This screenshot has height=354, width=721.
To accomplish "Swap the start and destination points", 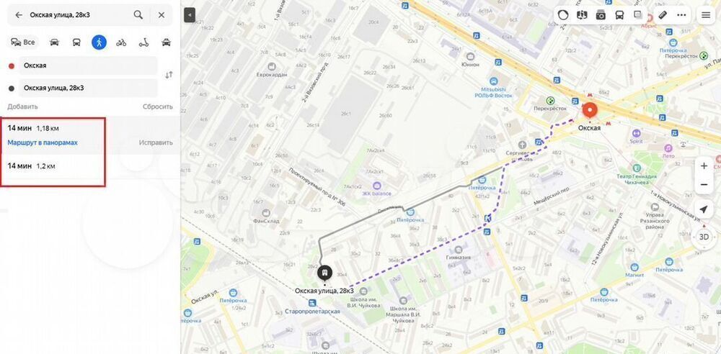I will click(x=169, y=75).
